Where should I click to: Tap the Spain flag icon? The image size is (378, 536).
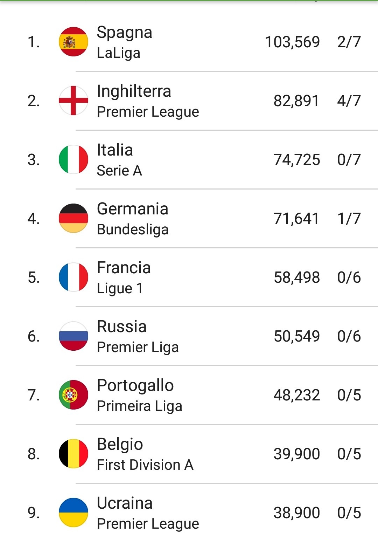(73, 42)
